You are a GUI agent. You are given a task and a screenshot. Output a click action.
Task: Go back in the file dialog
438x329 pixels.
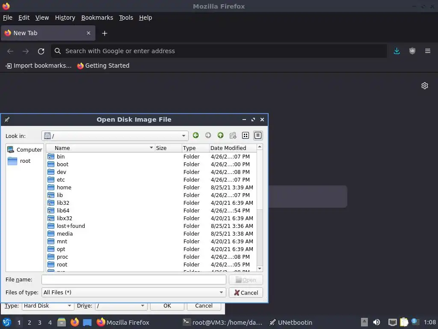tap(195, 136)
